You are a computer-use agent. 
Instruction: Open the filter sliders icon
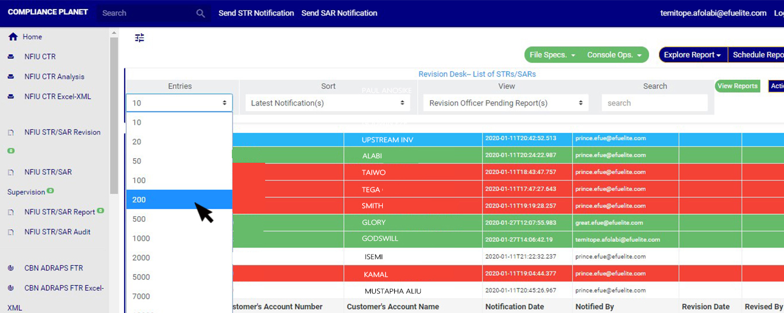pos(139,38)
